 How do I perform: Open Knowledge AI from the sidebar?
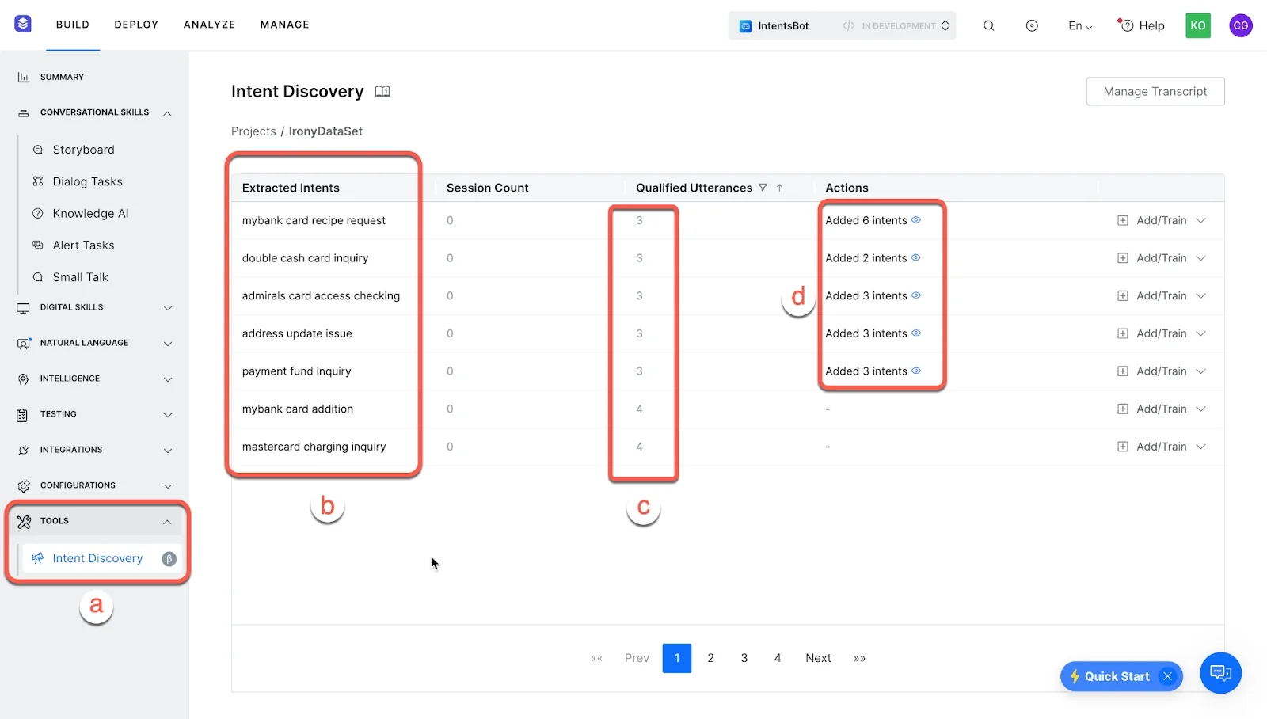[90, 213]
